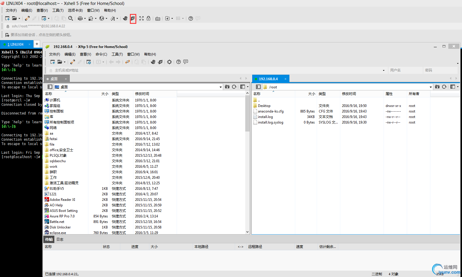Open the Xftp 命令(C) menu
462x277 pixels.
pyautogui.click(x=101, y=54)
